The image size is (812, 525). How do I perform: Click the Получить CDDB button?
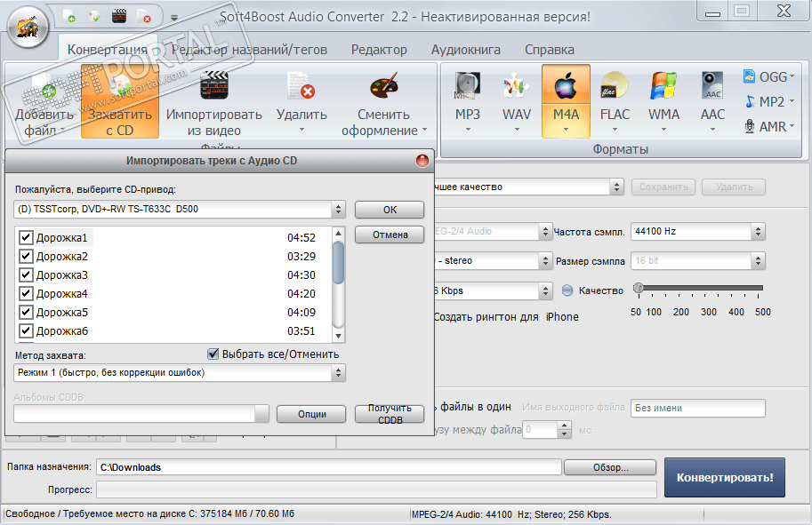point(390,414)
